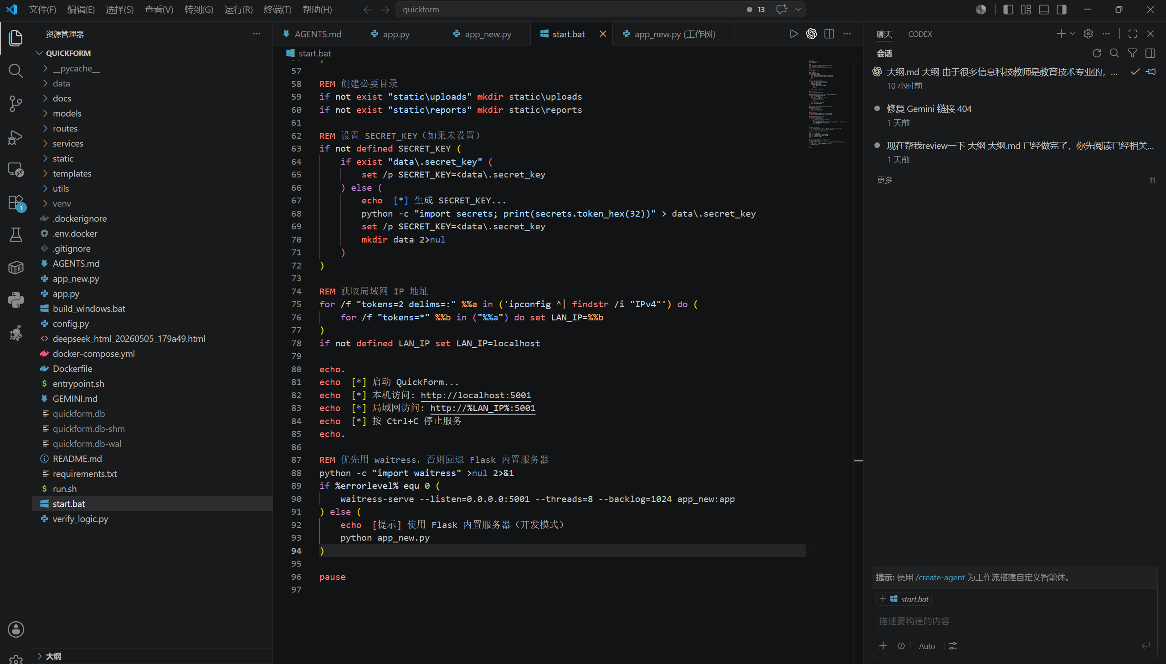1166x664 pixels.
Task: Close the start.bat tab
Action: coord(603,34)
